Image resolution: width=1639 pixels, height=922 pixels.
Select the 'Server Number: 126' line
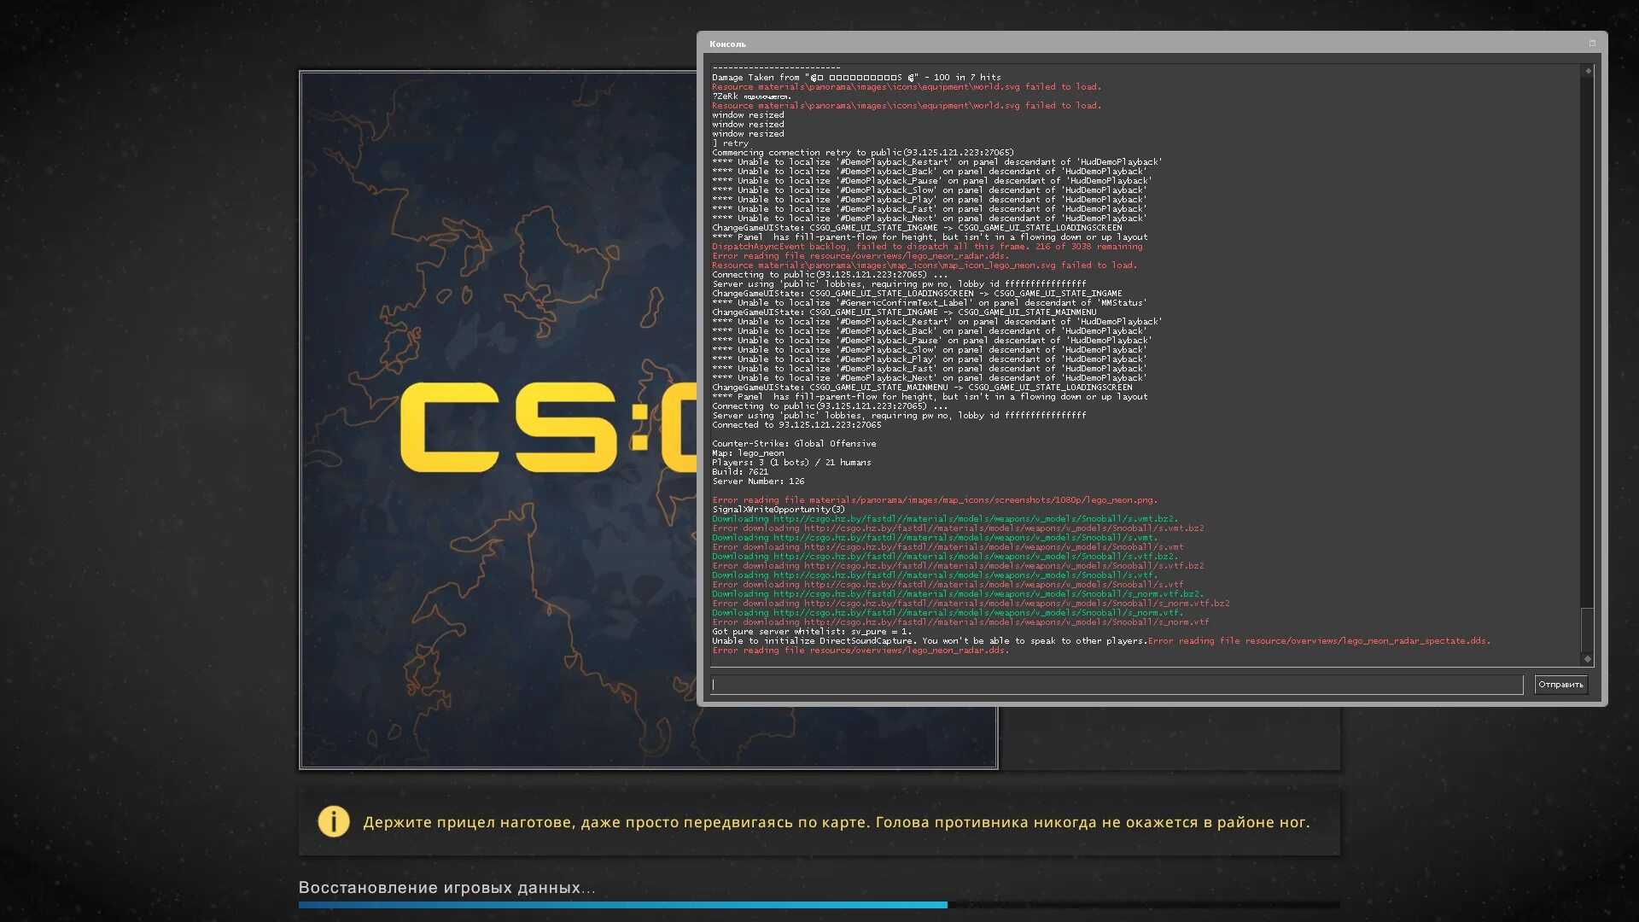pos(758,481)
